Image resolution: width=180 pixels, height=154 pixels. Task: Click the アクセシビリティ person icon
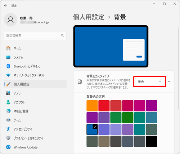click(8, 129)
